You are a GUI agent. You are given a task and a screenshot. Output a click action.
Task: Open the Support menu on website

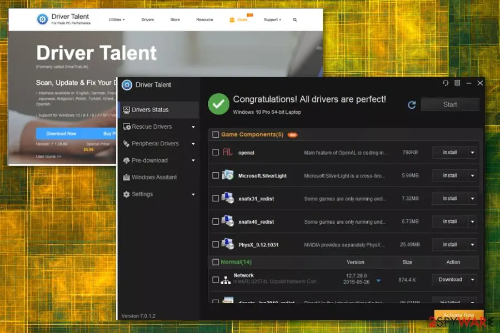272,20
